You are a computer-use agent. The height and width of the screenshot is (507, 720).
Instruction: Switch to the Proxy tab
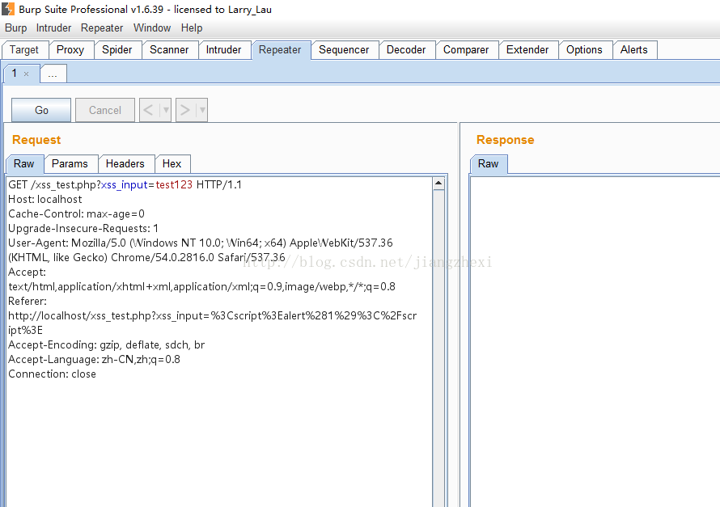pyautogui.click(x=70, y=50)
